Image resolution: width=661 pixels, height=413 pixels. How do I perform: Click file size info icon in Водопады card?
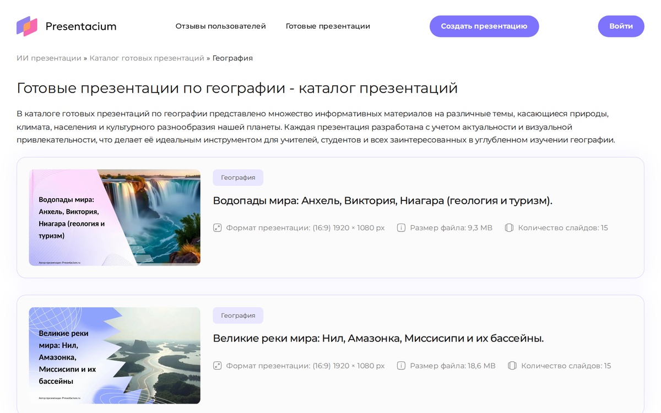coord(402,227)
